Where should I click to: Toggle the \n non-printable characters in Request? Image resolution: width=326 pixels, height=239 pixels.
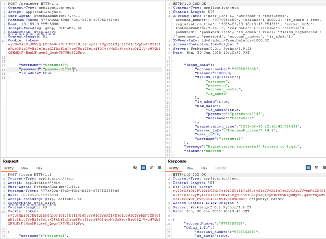click(152, 168)
